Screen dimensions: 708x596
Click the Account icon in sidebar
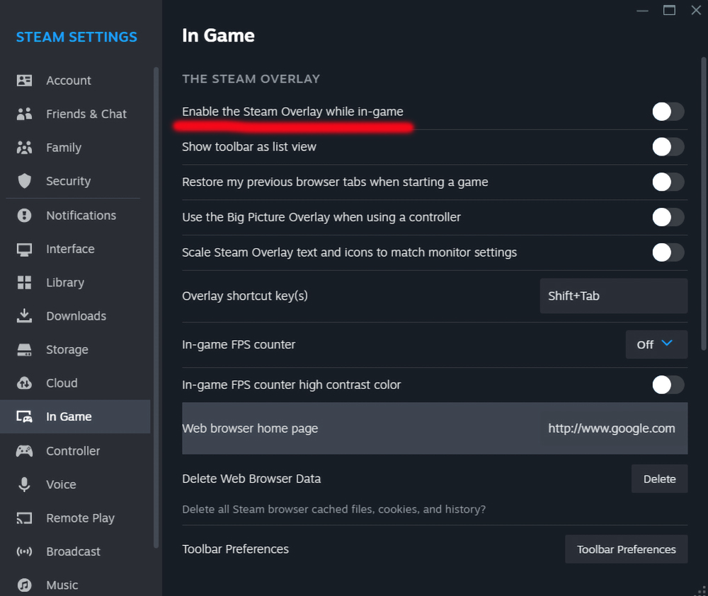[x=25, y=81]
